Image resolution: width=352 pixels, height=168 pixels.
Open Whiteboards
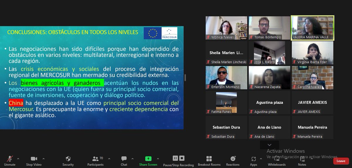(277, 161)
